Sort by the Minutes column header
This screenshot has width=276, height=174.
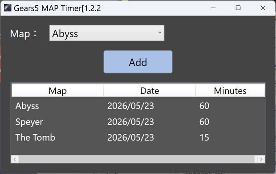coord(230,91)
